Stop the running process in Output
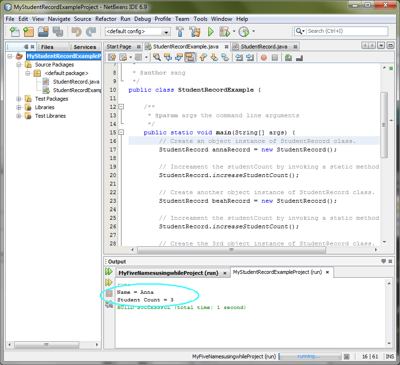 (x=109, y=293)
